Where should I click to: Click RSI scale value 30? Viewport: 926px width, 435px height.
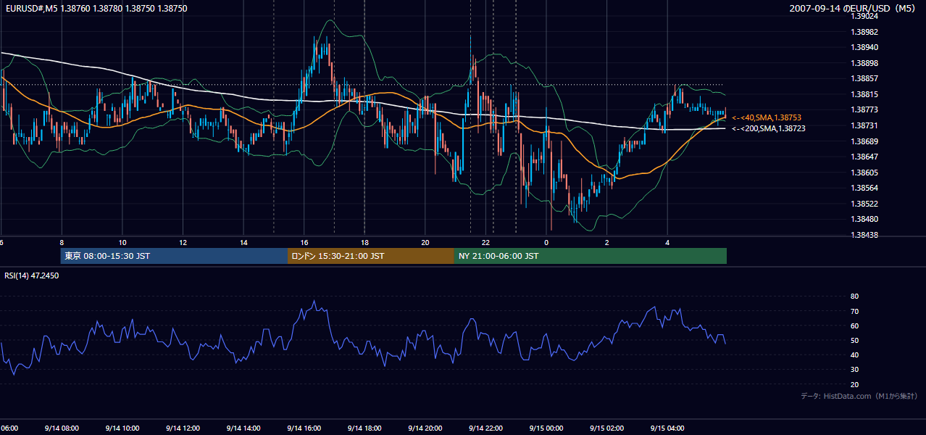(854, 370)
